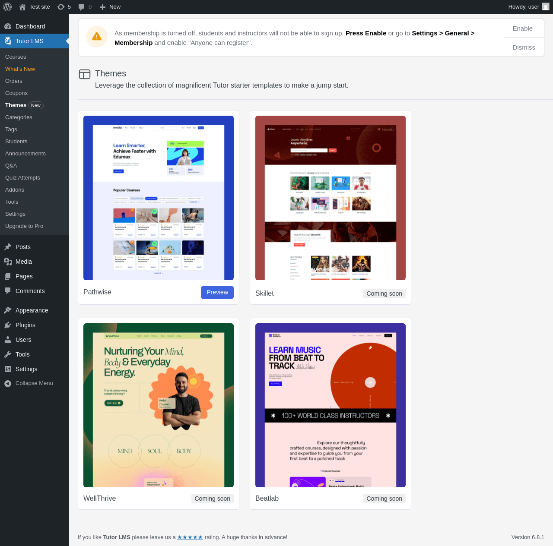Open the Test site home icon

22,7
